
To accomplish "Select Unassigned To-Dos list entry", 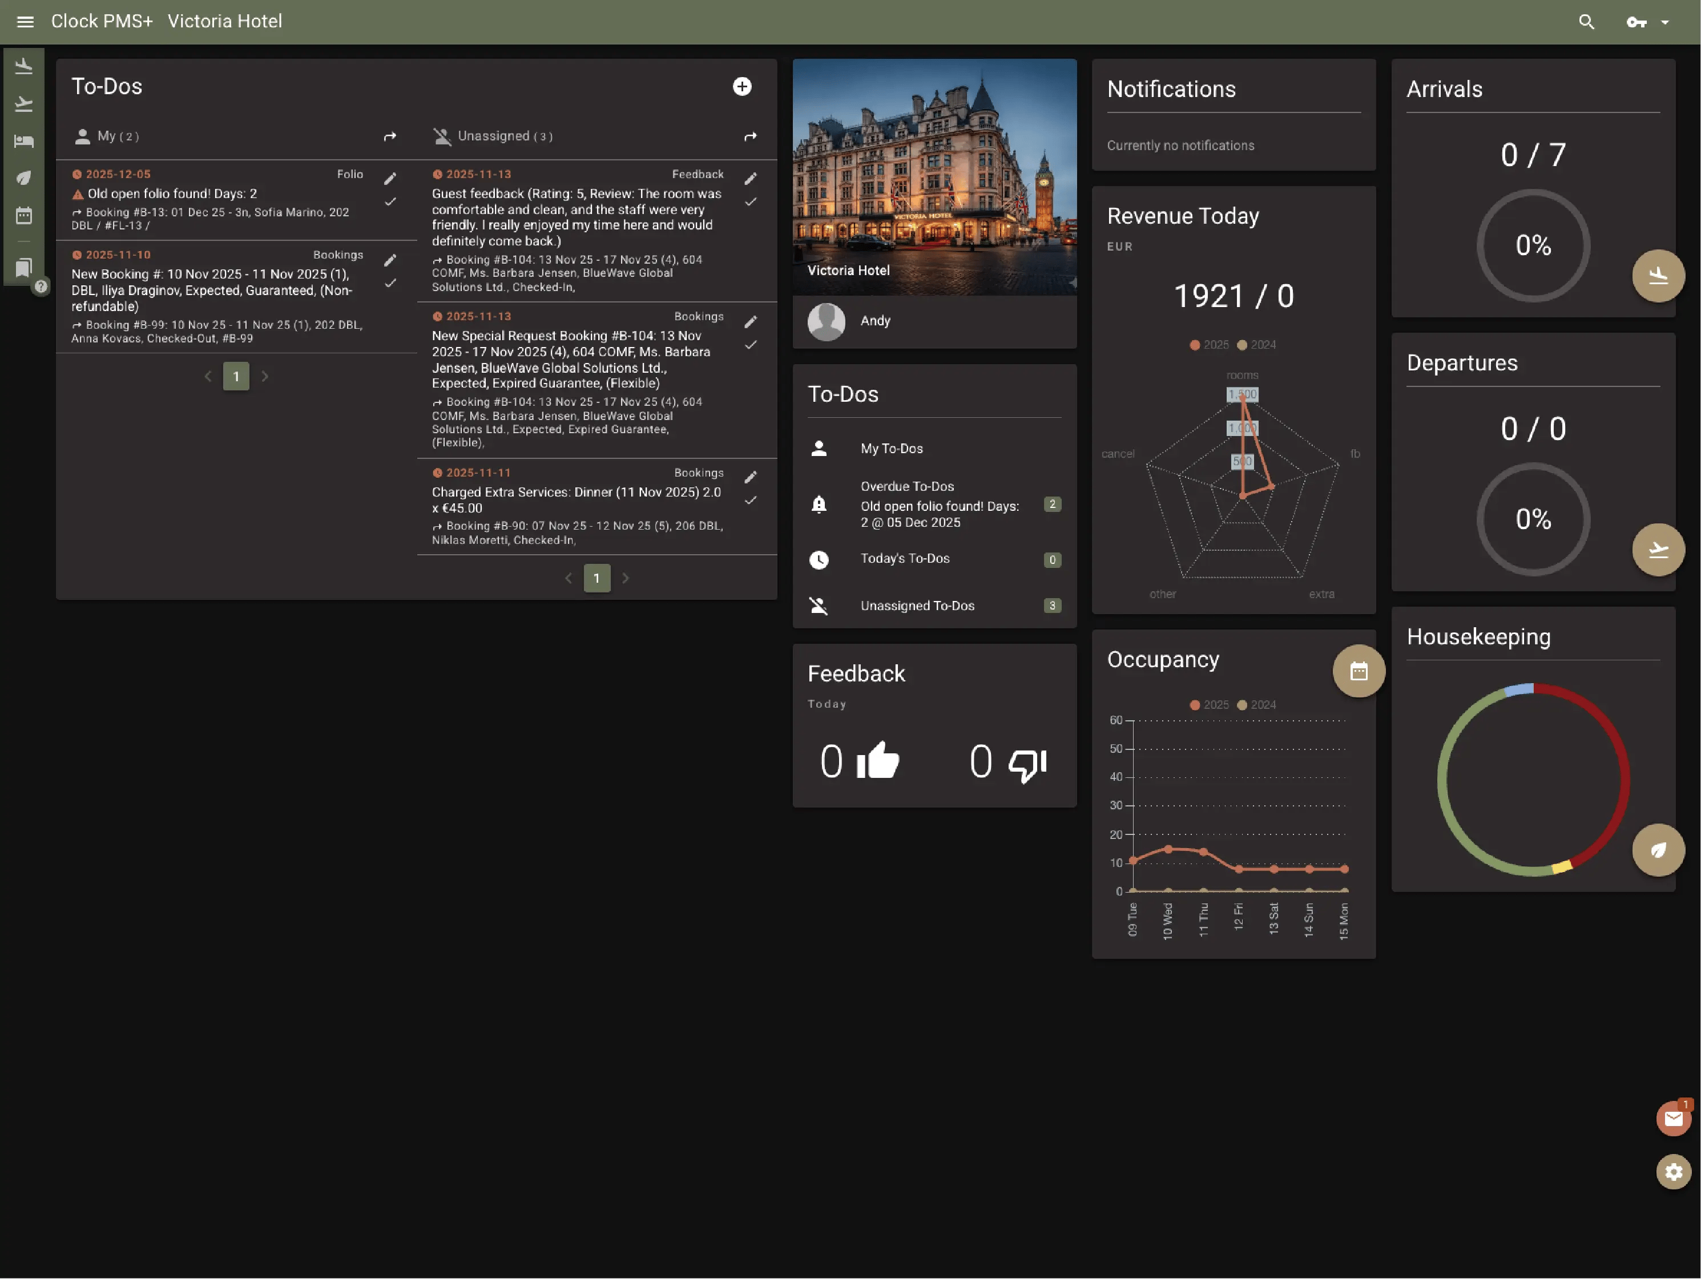I will coord(917,606).
